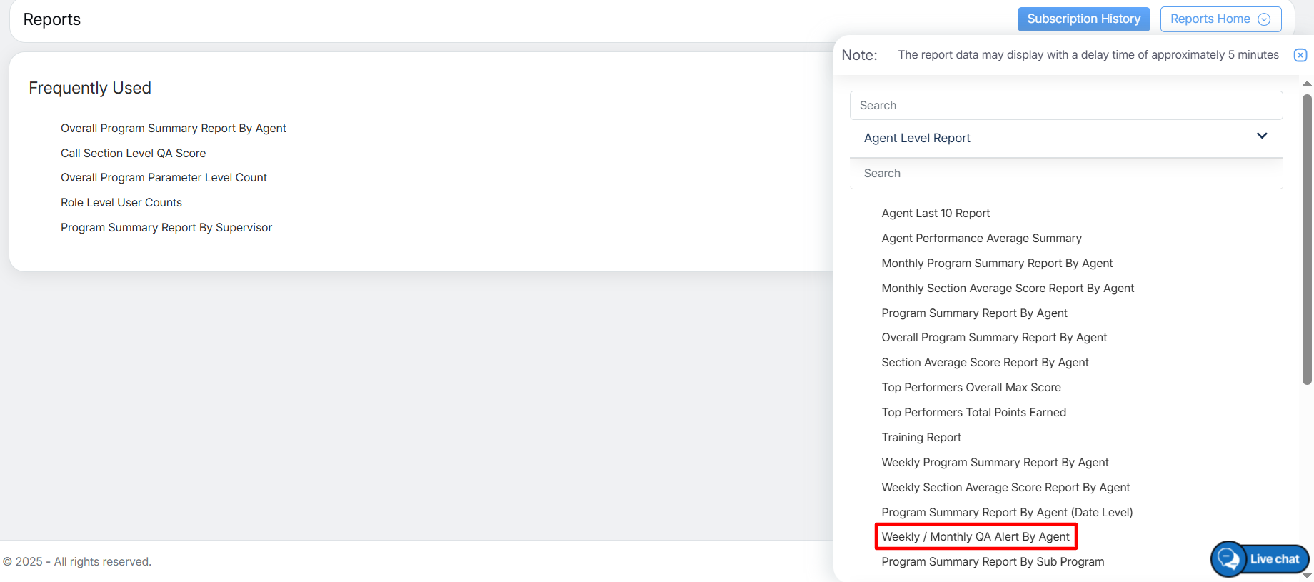Open Program Summary Report By Supervisor
Screen dimensions: 1314x582
click(x=166, y=228)
